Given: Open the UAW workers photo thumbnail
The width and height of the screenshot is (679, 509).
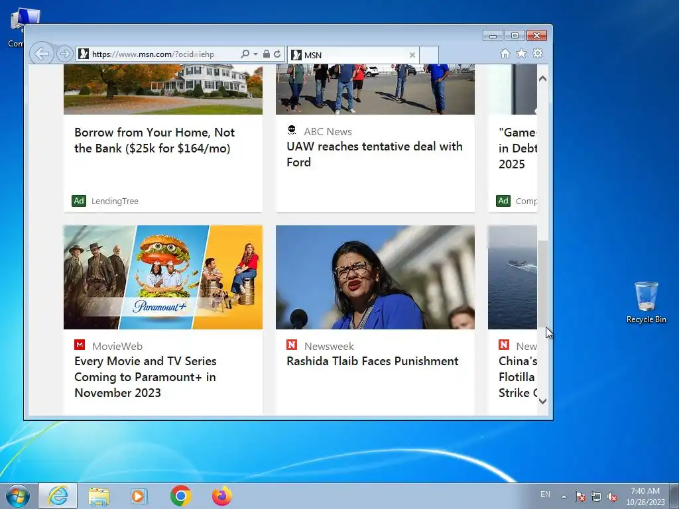Looking at the screenshot, I should click(375, 89).
